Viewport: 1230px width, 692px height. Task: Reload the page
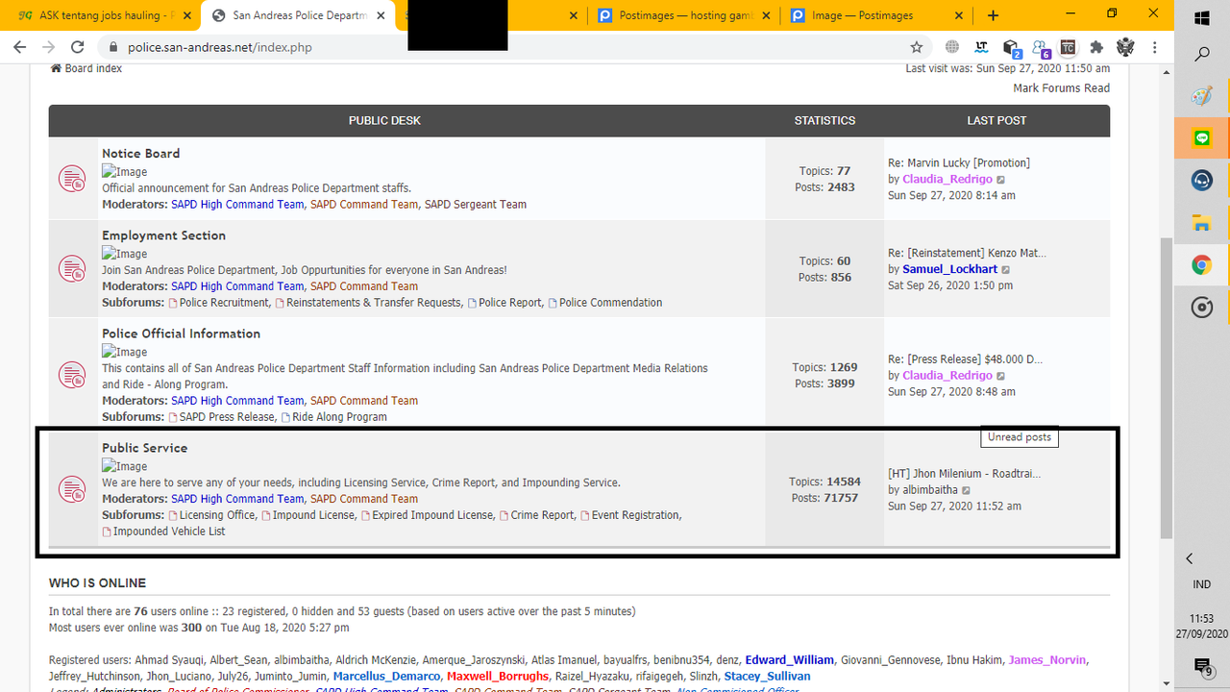click(x=78, y=47)
